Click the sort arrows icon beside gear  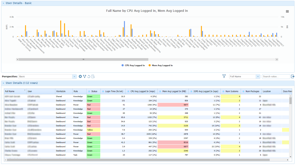[x=85, y=77]
